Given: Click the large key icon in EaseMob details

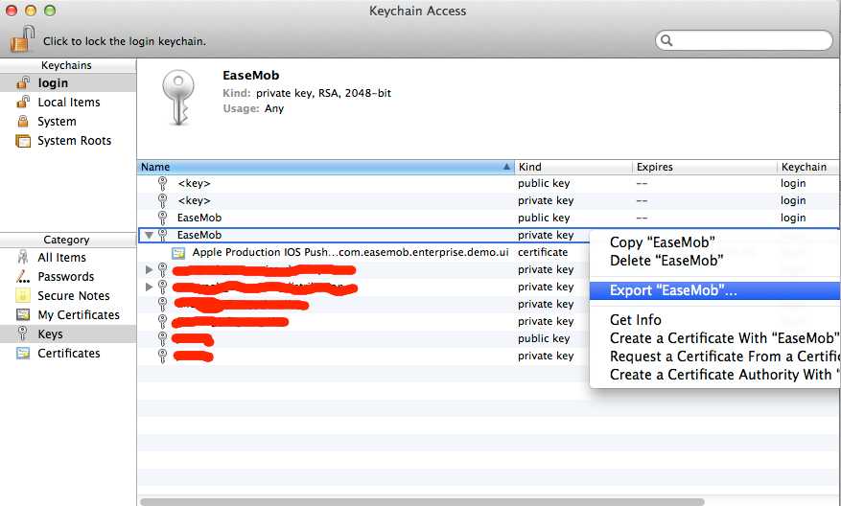Looking at the screenshot, I should (x=178, y=98).
